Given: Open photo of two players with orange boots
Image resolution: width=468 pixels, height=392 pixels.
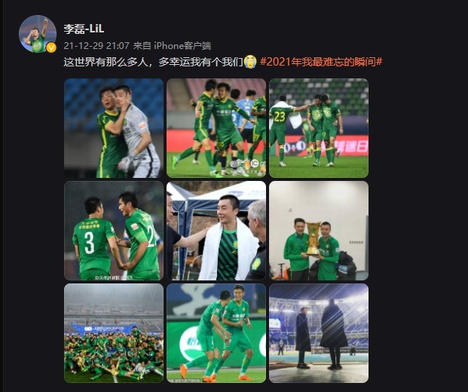Looking at the screenshot, I should click(x=216, y=333).
